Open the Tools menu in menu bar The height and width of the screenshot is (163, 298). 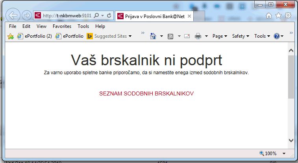pyautogui.click(x=83, y=26)
